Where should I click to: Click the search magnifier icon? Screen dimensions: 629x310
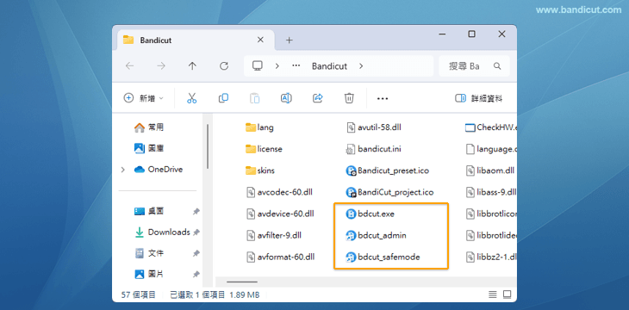497,66
